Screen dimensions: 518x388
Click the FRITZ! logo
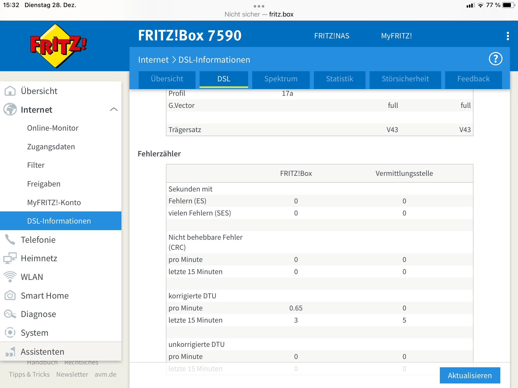coord(58,46)
